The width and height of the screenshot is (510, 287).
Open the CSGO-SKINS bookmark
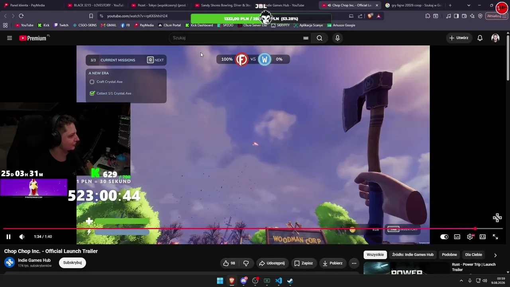[x=85, y=25]
